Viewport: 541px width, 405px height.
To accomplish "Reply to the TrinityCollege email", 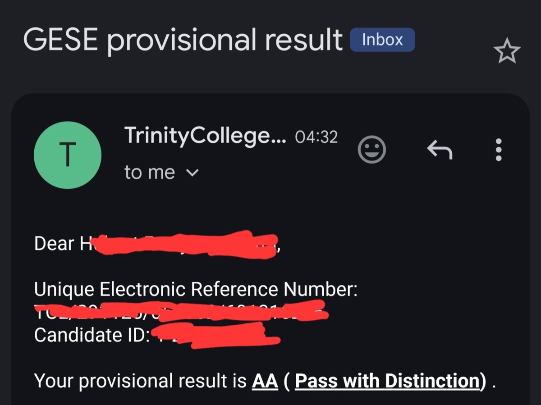I will pos(440,149).
